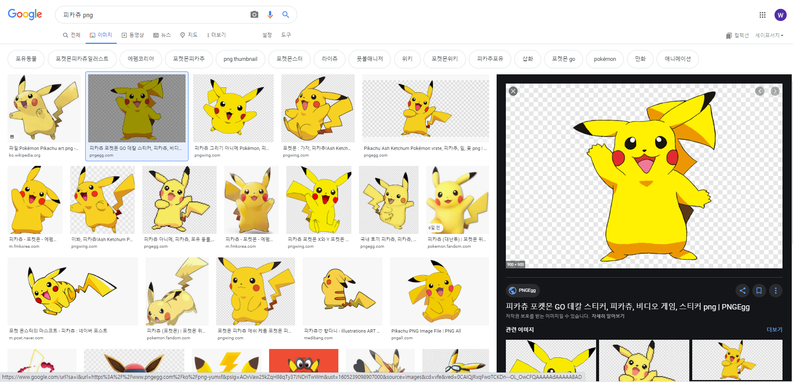Open Pikachu PNG Image File pngall thumbnail
This screenshot has width=793, height=383.
coord(440,291)
